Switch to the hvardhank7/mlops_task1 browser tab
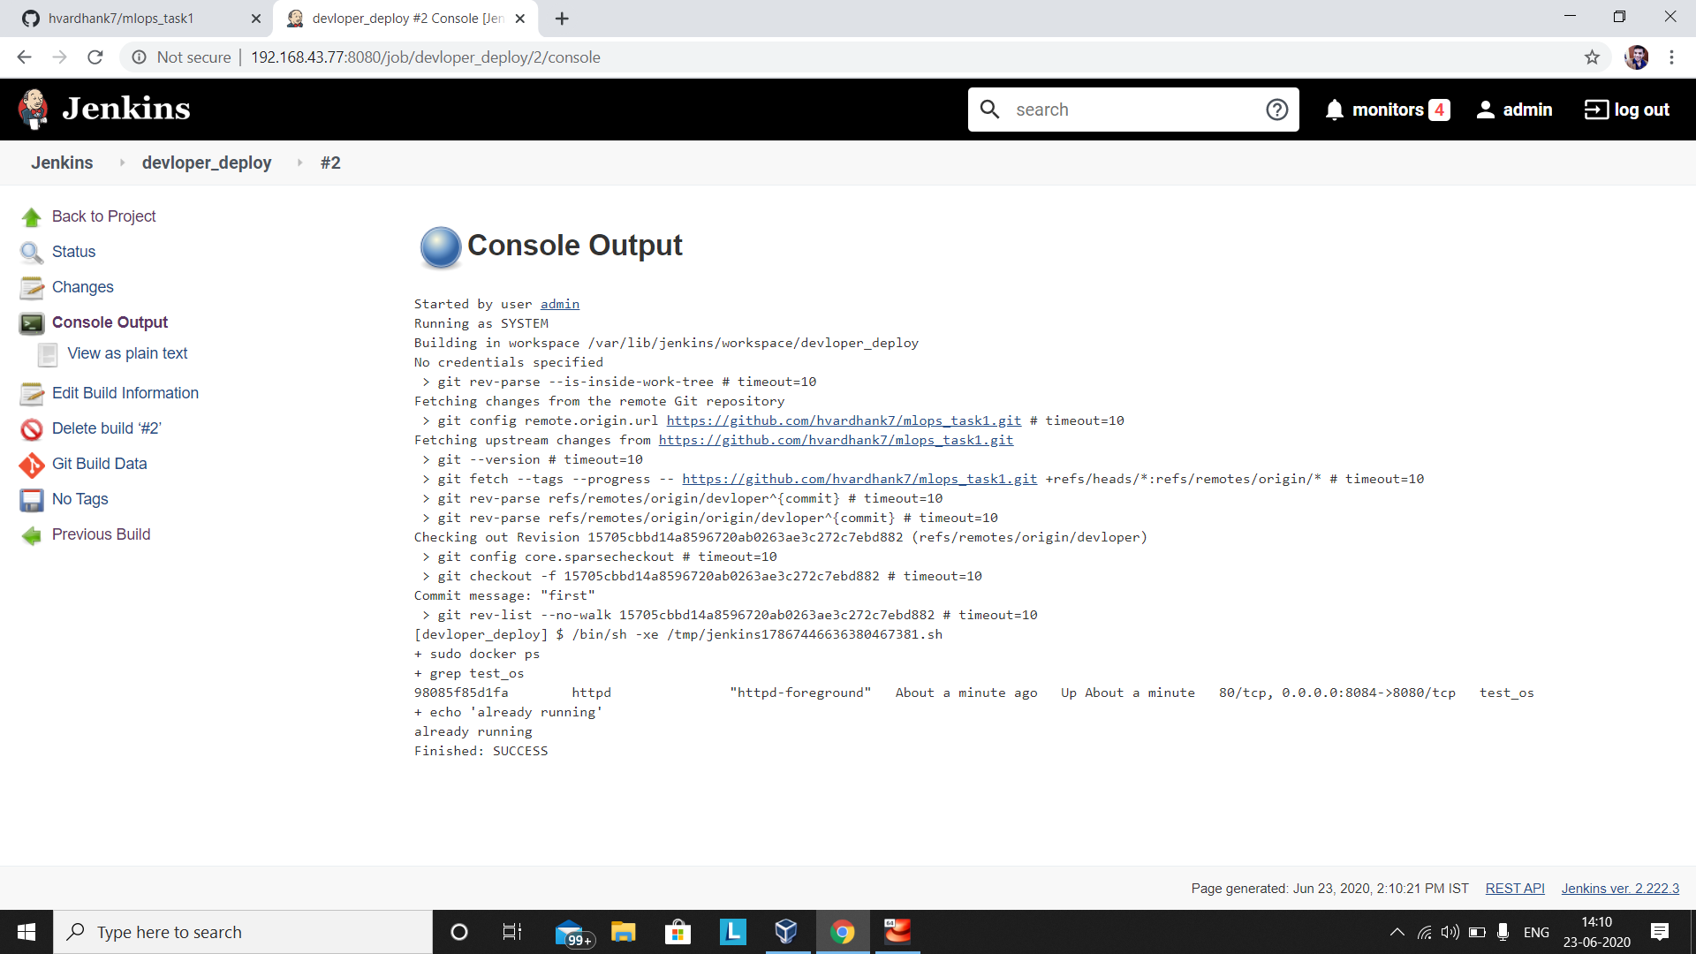 click(x=121, y=19)
